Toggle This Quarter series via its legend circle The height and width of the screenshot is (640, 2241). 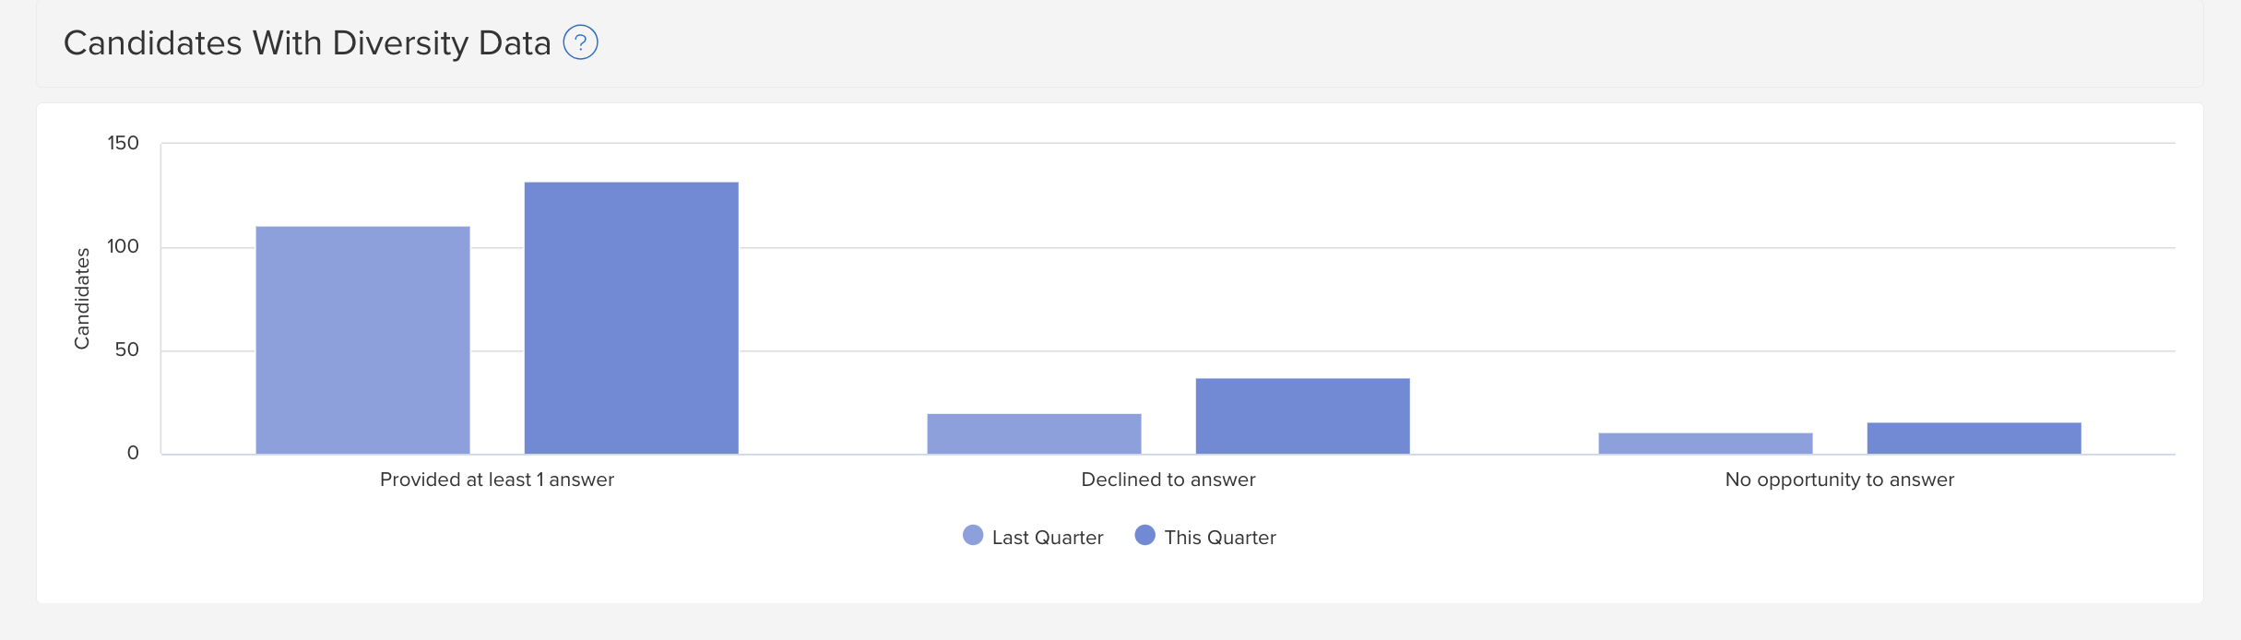(x=1144, y=535)
